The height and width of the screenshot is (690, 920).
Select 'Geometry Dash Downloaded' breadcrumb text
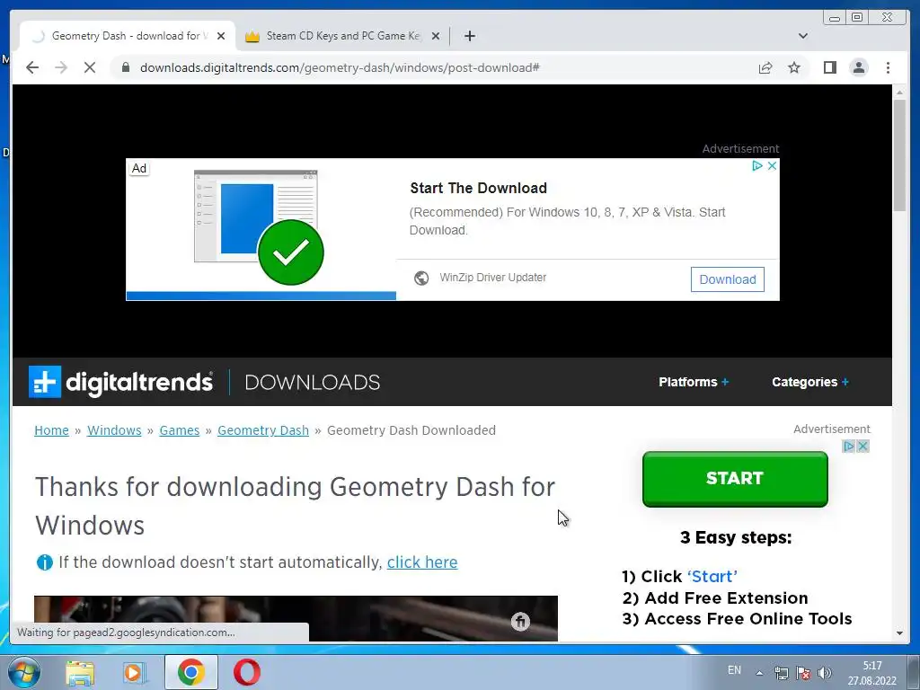411,430
